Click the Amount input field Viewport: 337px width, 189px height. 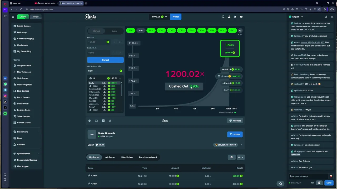(99, 42)
